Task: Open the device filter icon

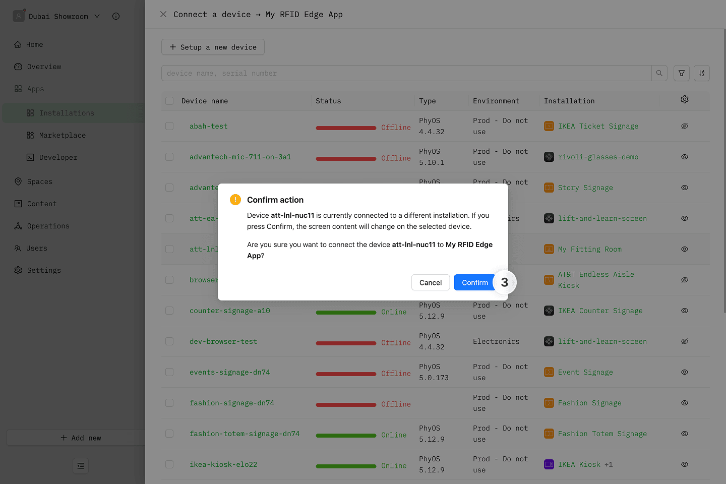Action: tap(682, 73)
